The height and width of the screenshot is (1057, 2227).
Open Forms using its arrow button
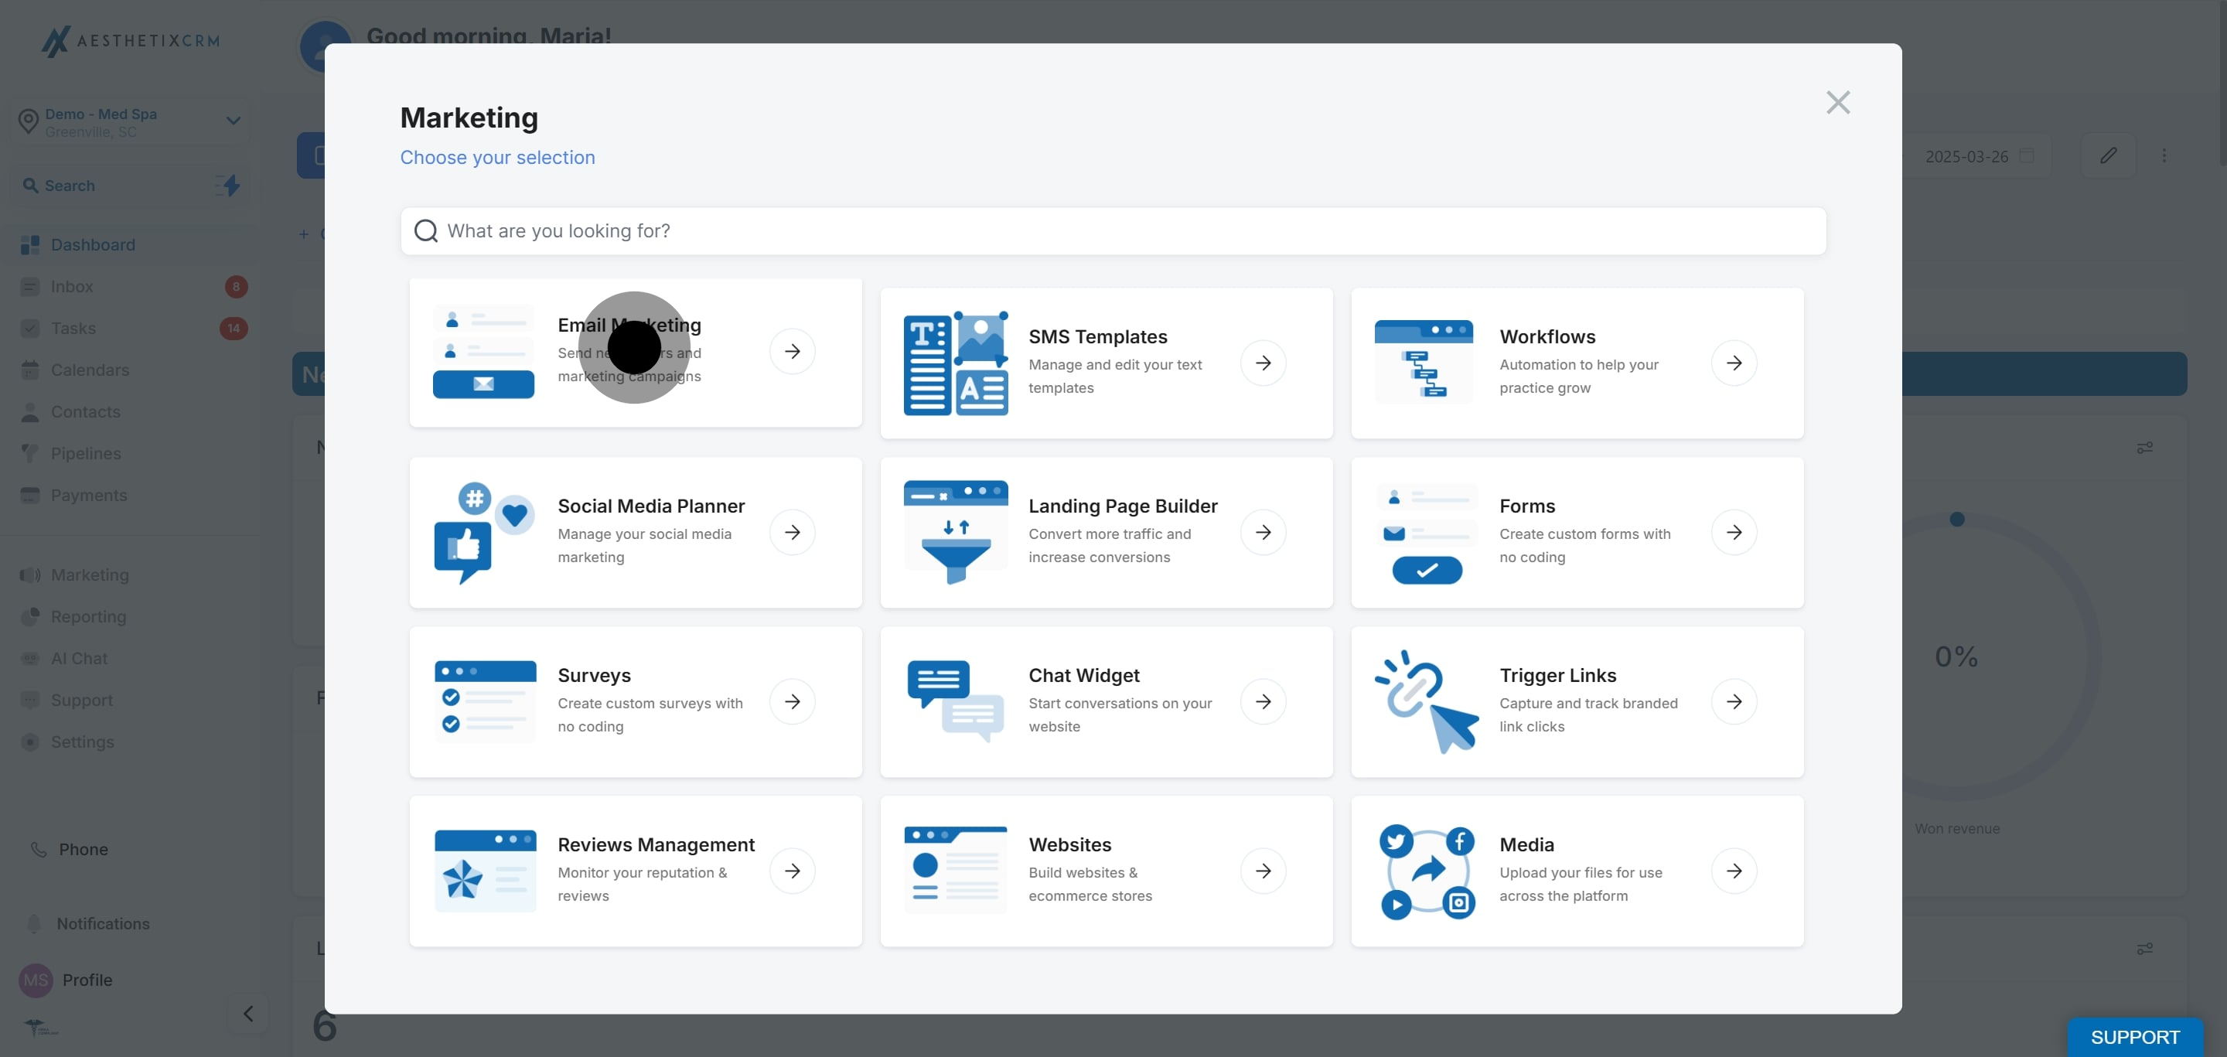pyautogui.click(x=1734, y=533)
